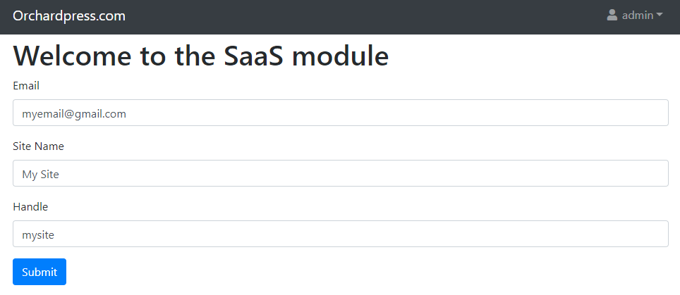This screenshot has width=680, height=295.
Task: Expand the admin dropdown caret arrow
Action: (659, 15)
